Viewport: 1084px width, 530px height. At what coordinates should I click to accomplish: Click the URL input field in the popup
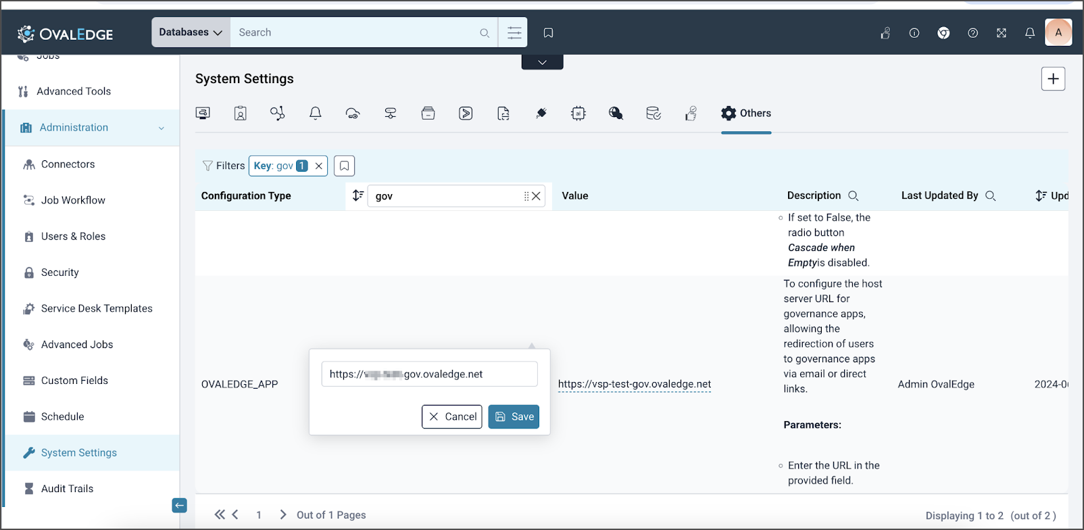click(430, 374)
